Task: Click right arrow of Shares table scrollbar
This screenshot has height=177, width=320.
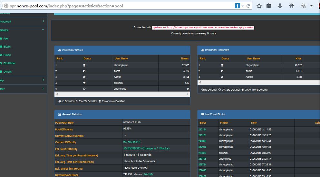Action: tap(187, 94)
